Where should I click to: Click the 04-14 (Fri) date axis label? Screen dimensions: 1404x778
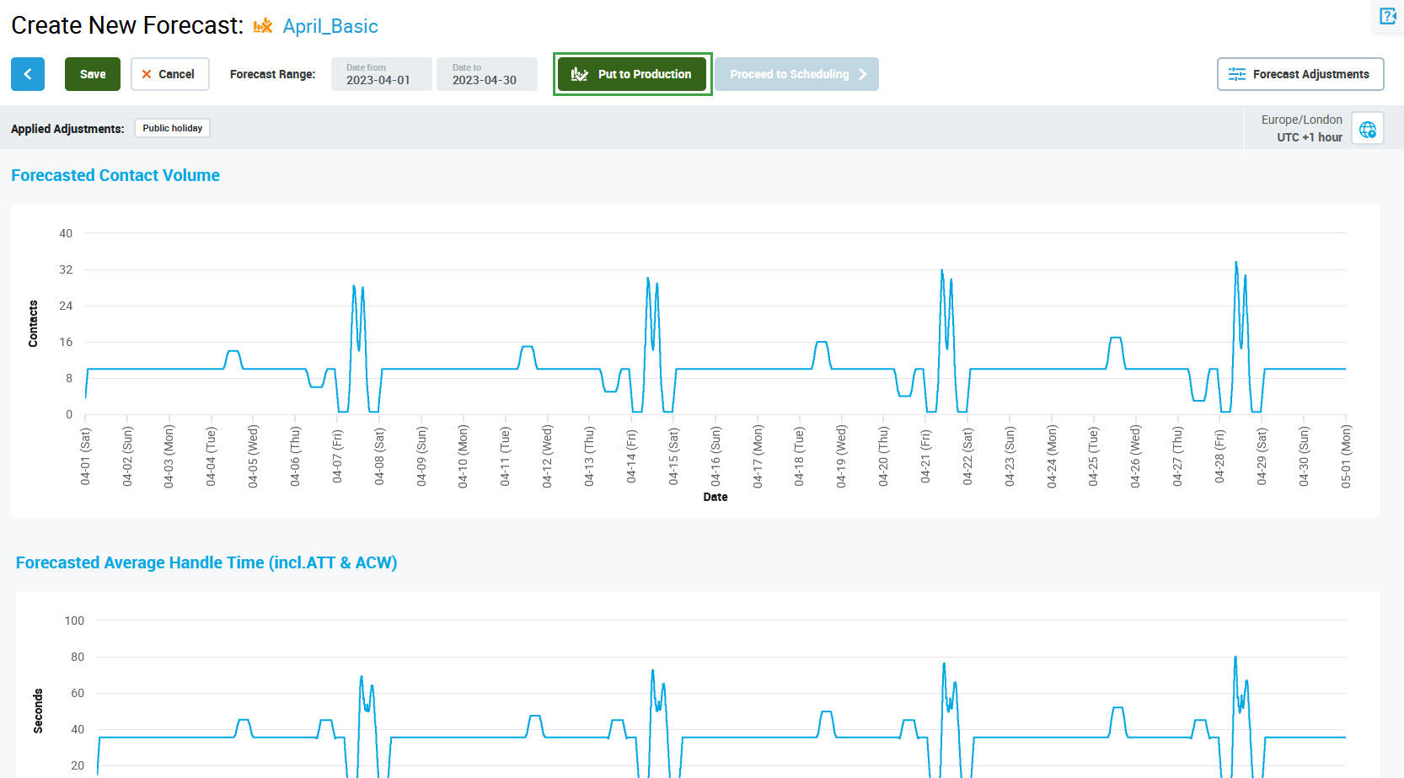tap(631, 456)
